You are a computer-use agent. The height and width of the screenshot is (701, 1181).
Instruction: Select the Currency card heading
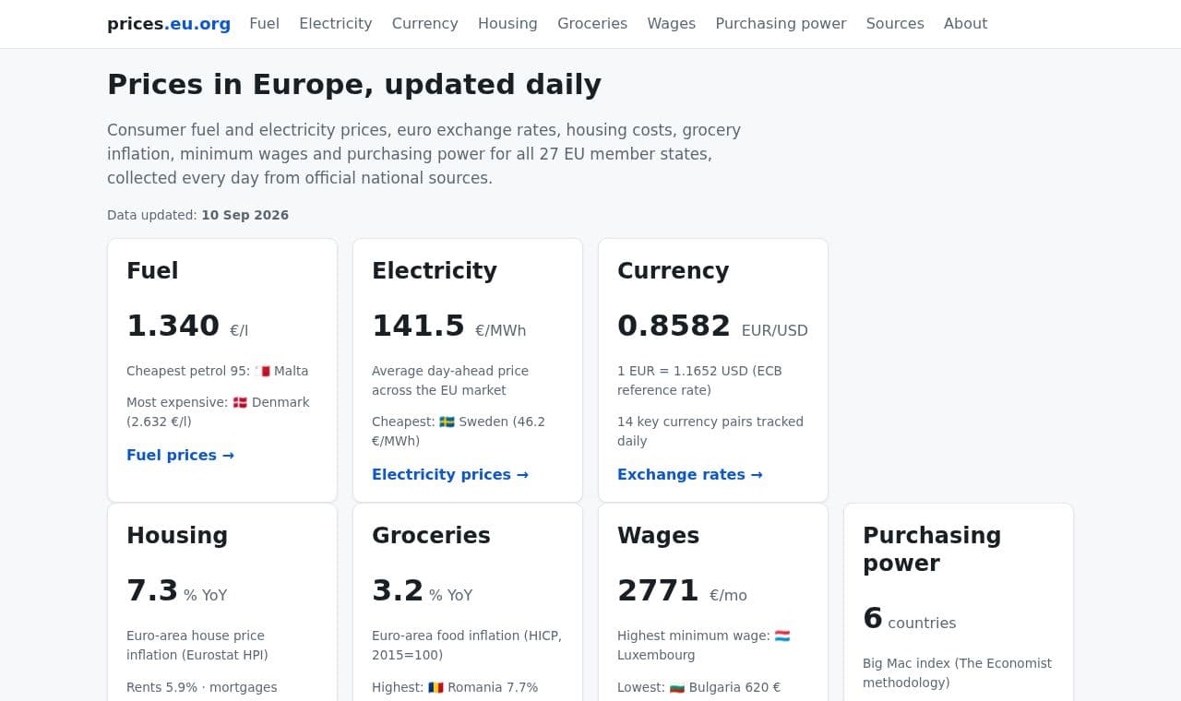[673, 270]
